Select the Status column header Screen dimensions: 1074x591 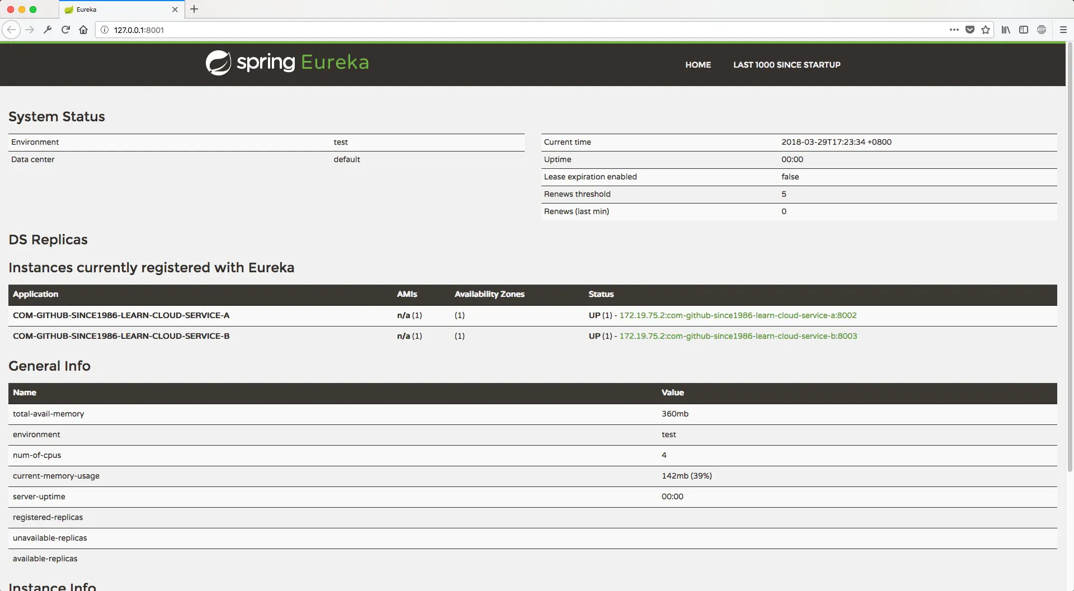601,294
